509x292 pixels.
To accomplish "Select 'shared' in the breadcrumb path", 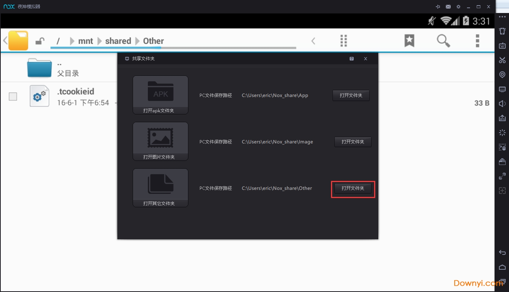I will [x=118, y=41].
